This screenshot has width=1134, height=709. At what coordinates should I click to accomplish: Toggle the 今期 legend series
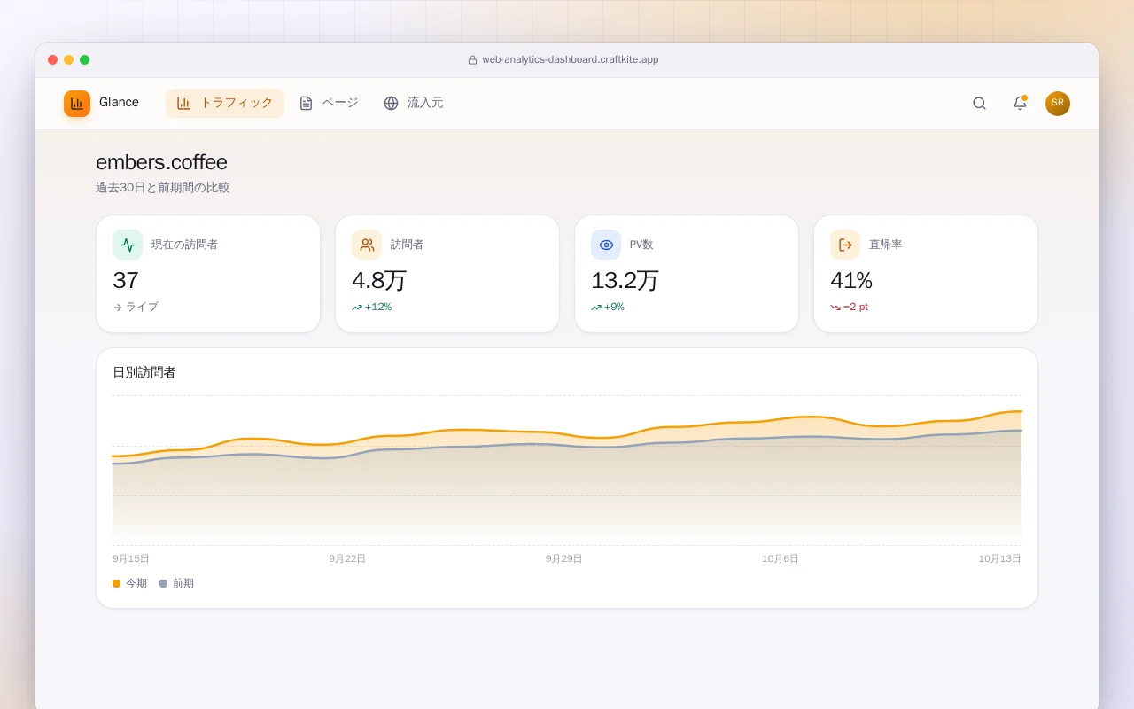point(129,583)
